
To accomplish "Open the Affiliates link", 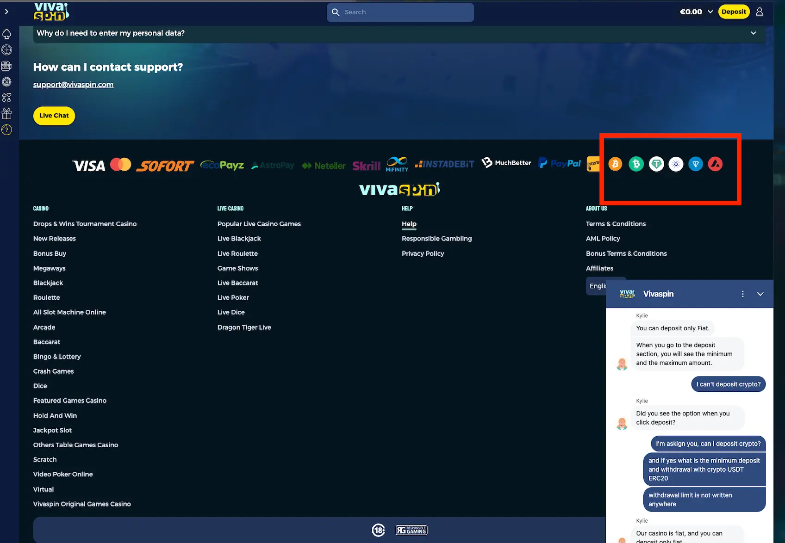I will tap(599, 268).
